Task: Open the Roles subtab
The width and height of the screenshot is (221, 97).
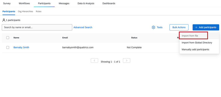Action: 39,11
